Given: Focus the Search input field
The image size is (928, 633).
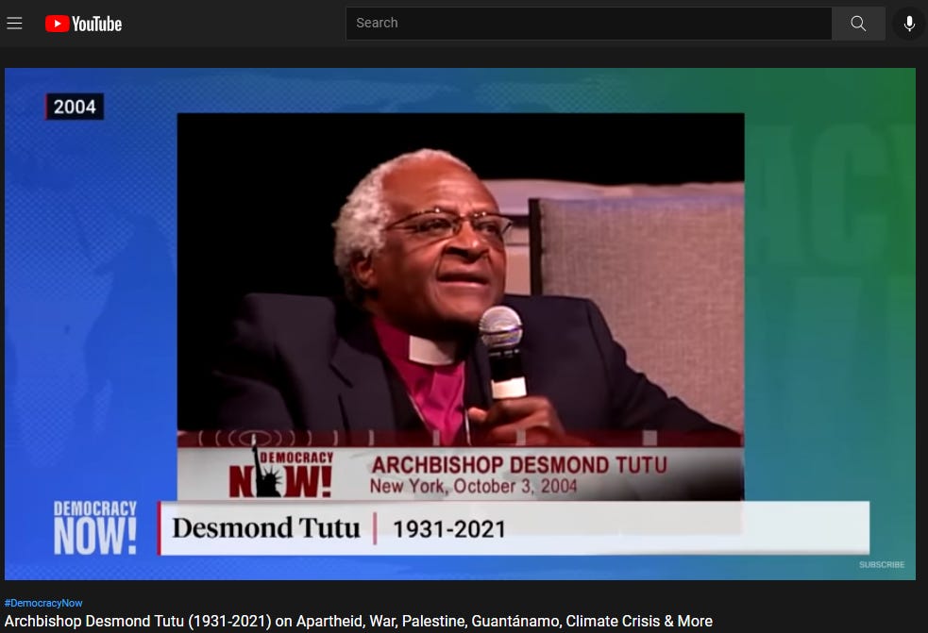Looking at the screenshot, I should point(589,23).
